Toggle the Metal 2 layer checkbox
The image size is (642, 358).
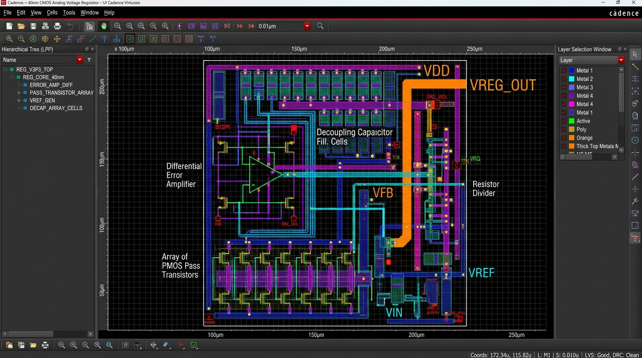point(564,79)
